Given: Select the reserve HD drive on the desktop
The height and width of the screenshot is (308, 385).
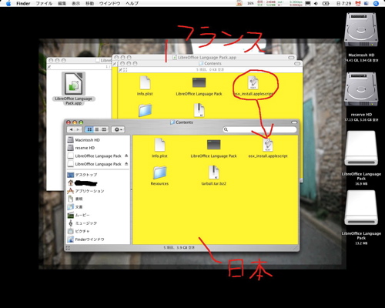Looking at the screenshot, I should pyautogui.click(x=361, y=89).
